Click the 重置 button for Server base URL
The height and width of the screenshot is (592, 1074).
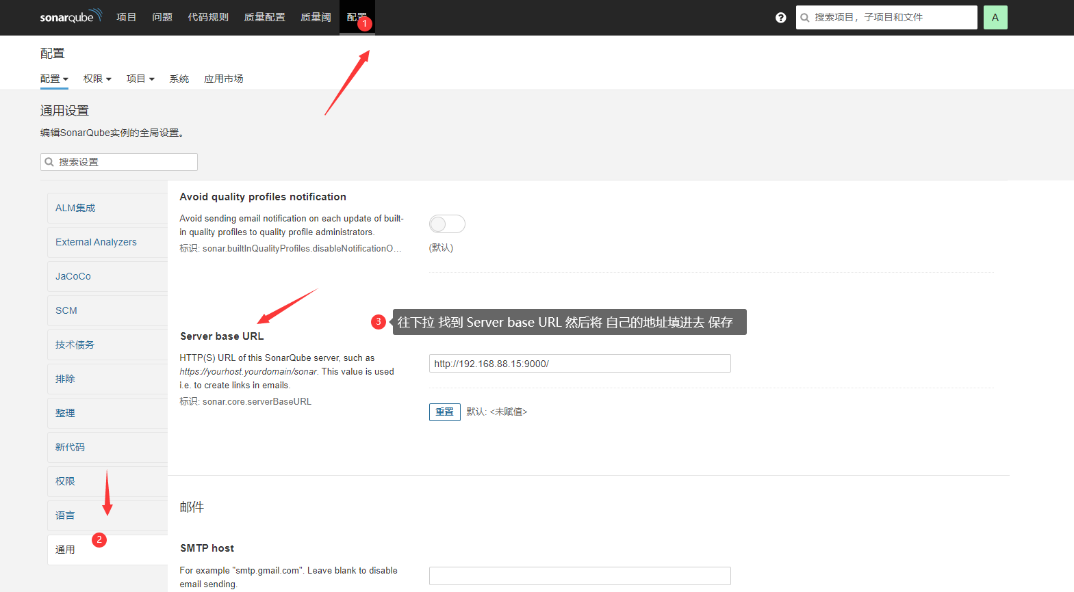coord(445,412)
